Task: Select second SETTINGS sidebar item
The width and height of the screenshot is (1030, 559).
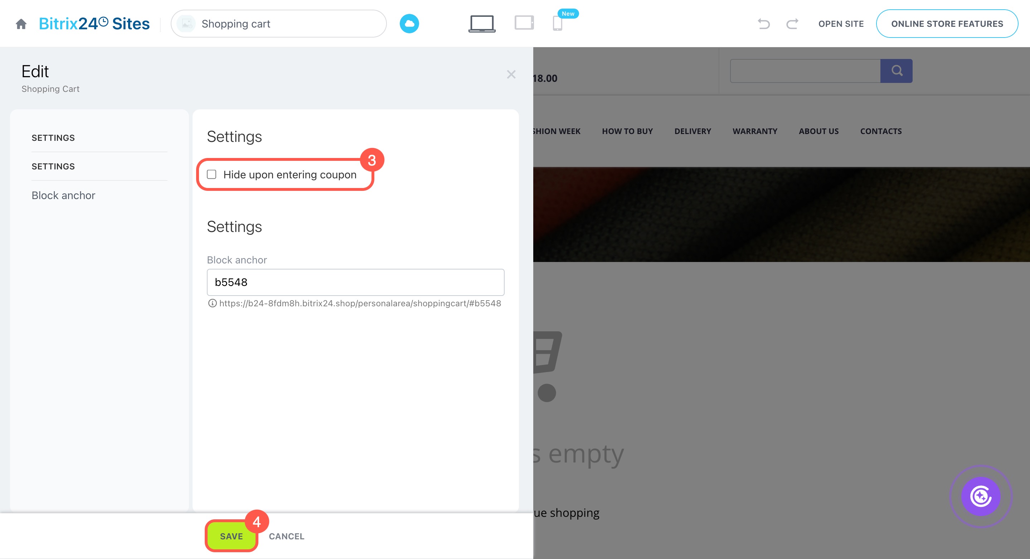Action: click(x=53, y=167)
